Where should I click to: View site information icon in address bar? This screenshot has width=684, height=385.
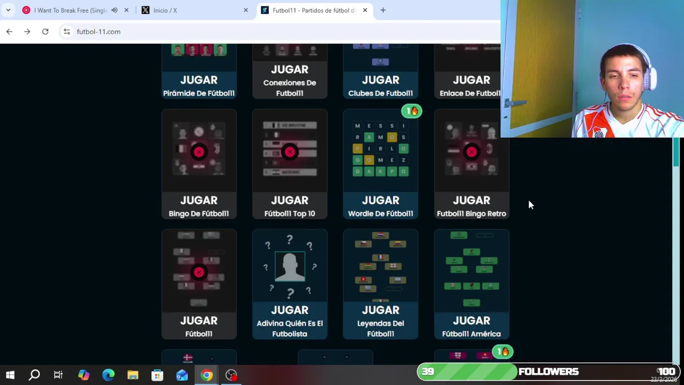click(x=67, y=32)
